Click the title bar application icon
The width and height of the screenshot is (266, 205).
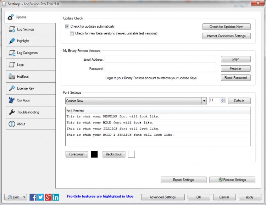pyautogui.click(x=4, y=4)
